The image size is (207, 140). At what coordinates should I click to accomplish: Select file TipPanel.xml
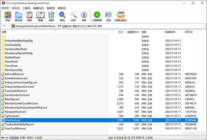(x=99, y=116)
